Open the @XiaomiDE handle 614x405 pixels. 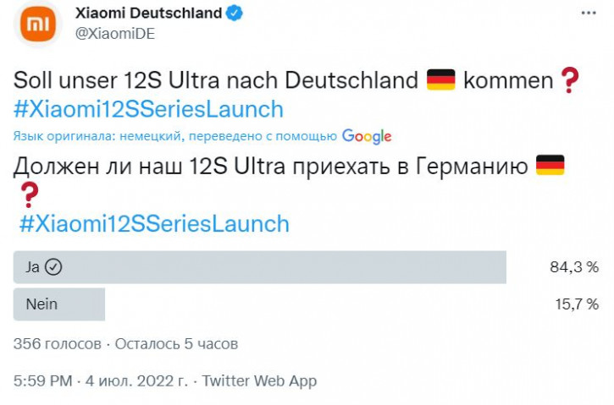tap(115, 34)
